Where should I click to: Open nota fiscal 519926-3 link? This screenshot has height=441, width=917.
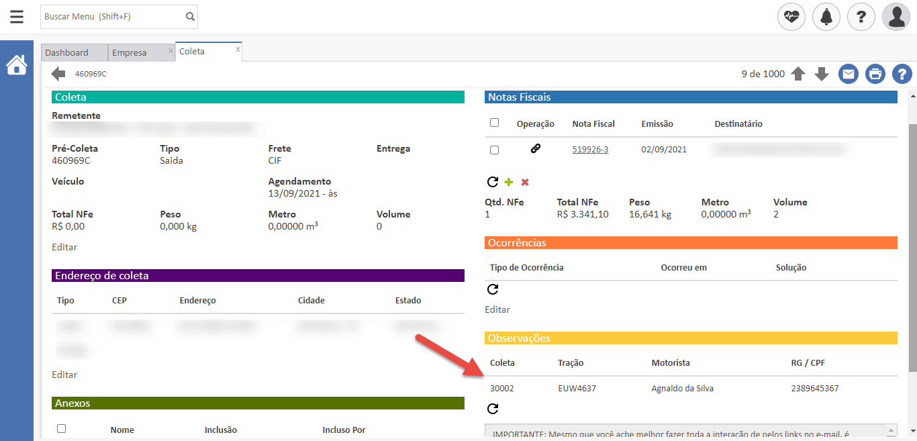(x=590, y=150)
